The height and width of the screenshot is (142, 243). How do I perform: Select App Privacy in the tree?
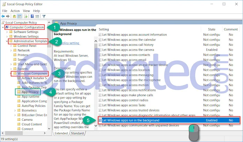pos(30,92)
